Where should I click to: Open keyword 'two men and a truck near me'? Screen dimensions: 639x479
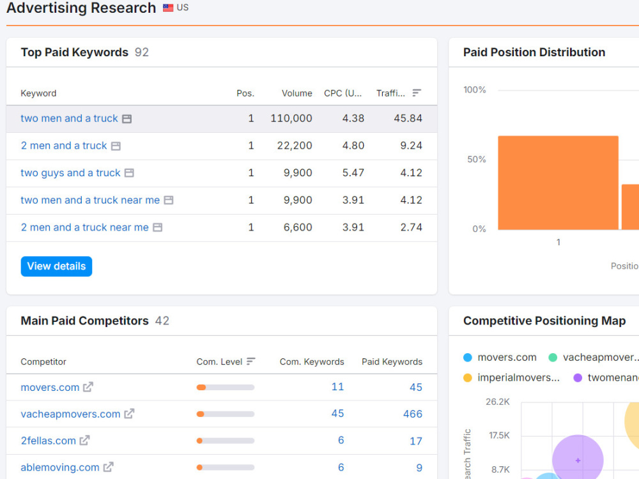point(90,200)
